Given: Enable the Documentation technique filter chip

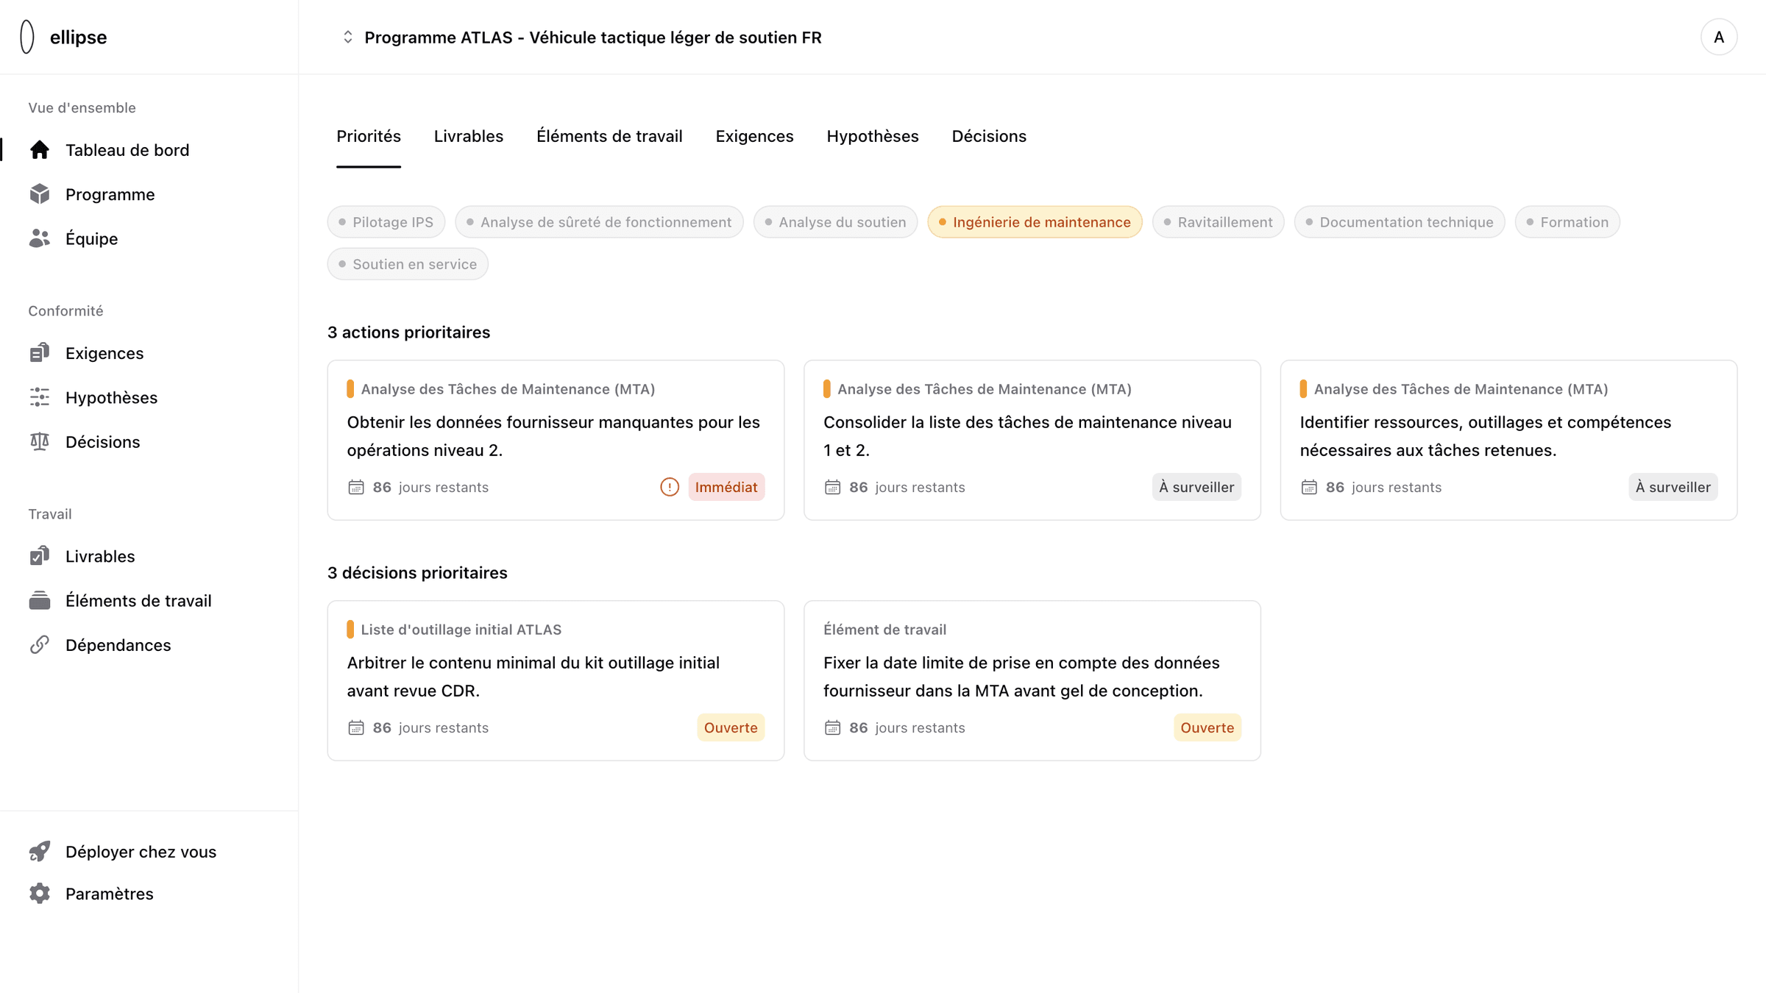Looking at the screenshot, I should tap(1400, 222).
